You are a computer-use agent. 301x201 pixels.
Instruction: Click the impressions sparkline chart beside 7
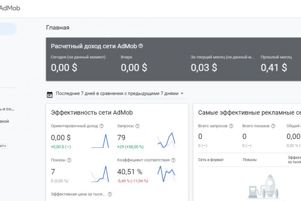coord(100,174)
